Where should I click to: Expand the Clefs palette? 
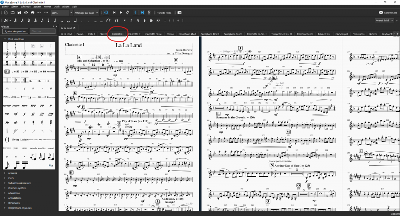point(5,178)
